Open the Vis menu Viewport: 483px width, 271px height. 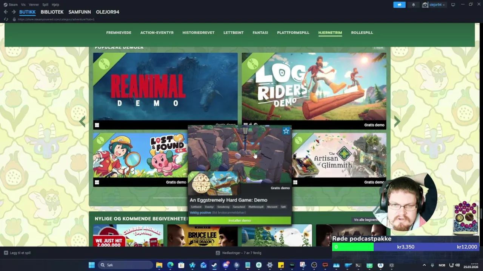point(23,5)
